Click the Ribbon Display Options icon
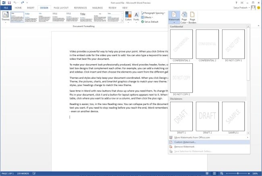The height and width of the screenshot is (176, 262). click(242, 3)
